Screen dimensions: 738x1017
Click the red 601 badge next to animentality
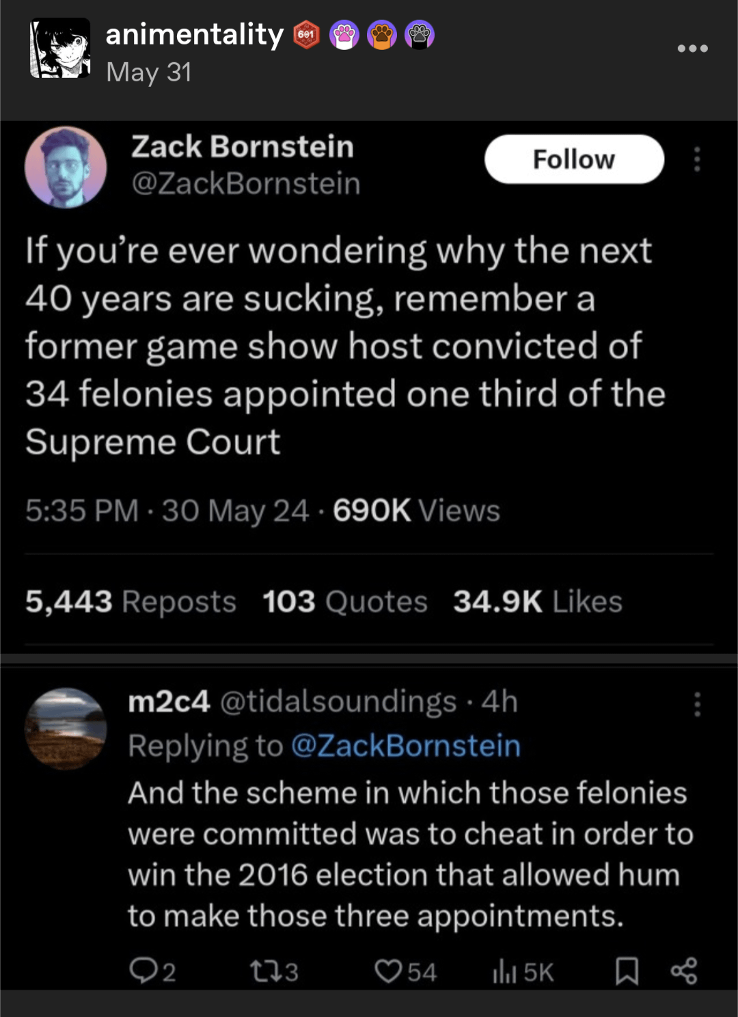tap(307, 35)
